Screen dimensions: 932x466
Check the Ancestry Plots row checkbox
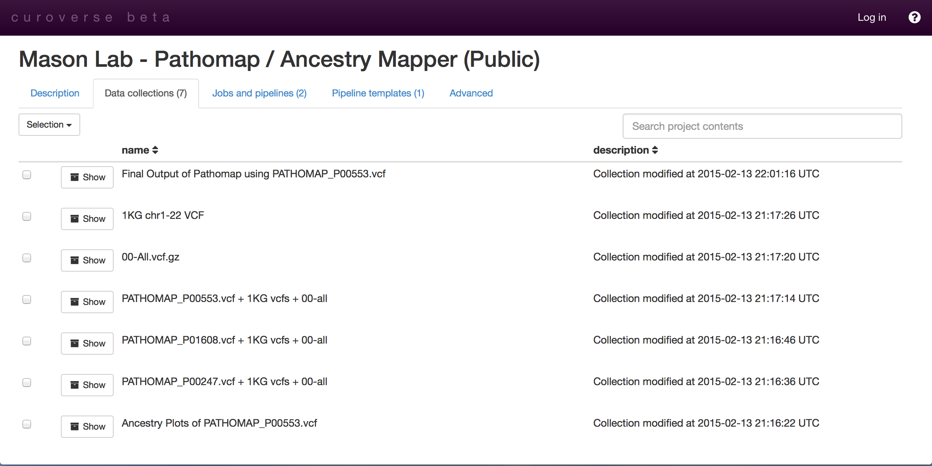pos(27,424)
